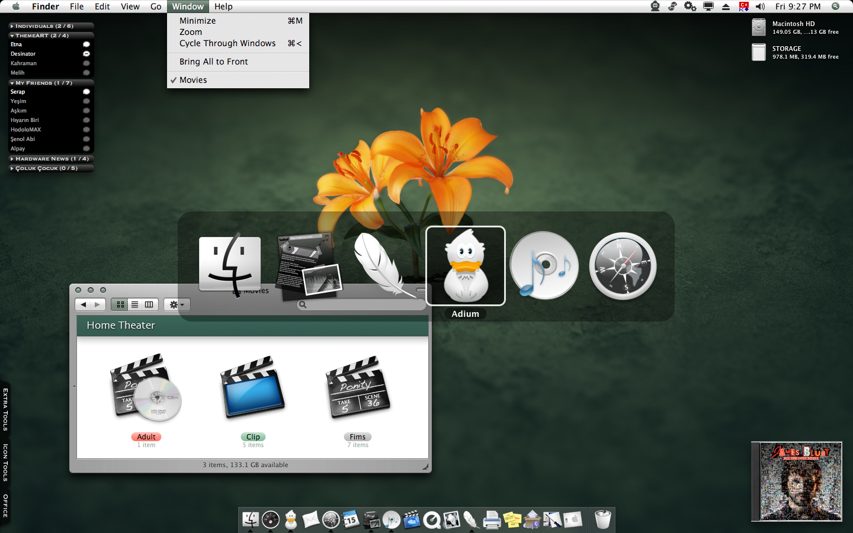The height and width of the screenshot is (533, 853).
Task: Open the volume speaker icon in menu bar
Action: click(761, 7)
